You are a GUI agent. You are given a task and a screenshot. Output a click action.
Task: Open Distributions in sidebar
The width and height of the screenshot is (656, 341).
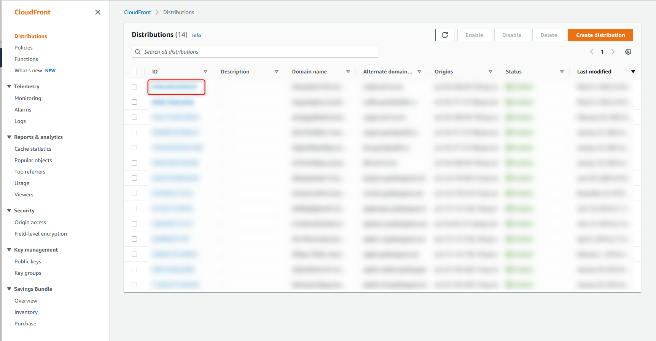coord(31,36)
